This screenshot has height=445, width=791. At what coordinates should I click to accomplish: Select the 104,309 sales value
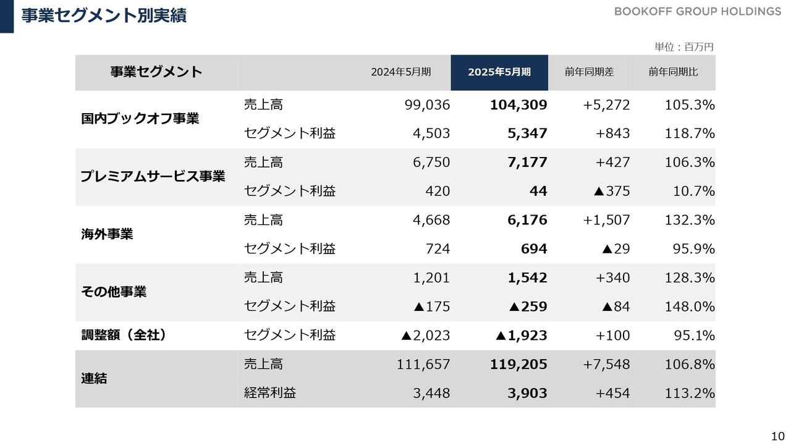518,105
